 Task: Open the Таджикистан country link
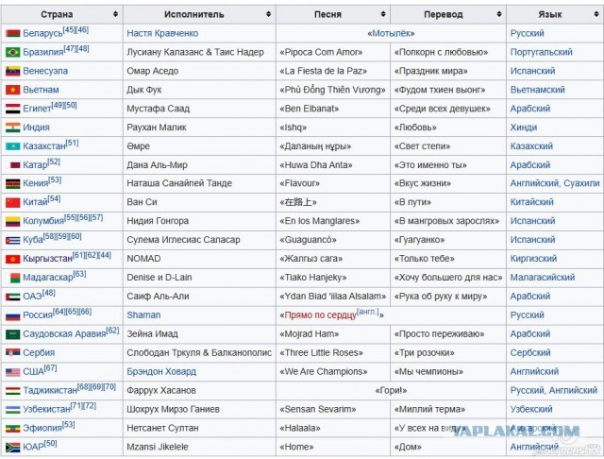(x=50, y=391)
